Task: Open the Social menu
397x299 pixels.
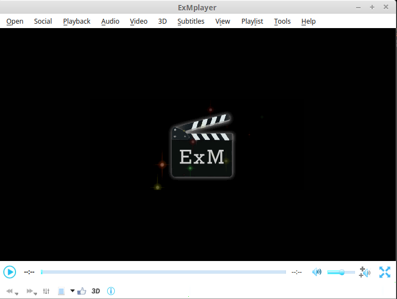Action: [x=43, y=21]
